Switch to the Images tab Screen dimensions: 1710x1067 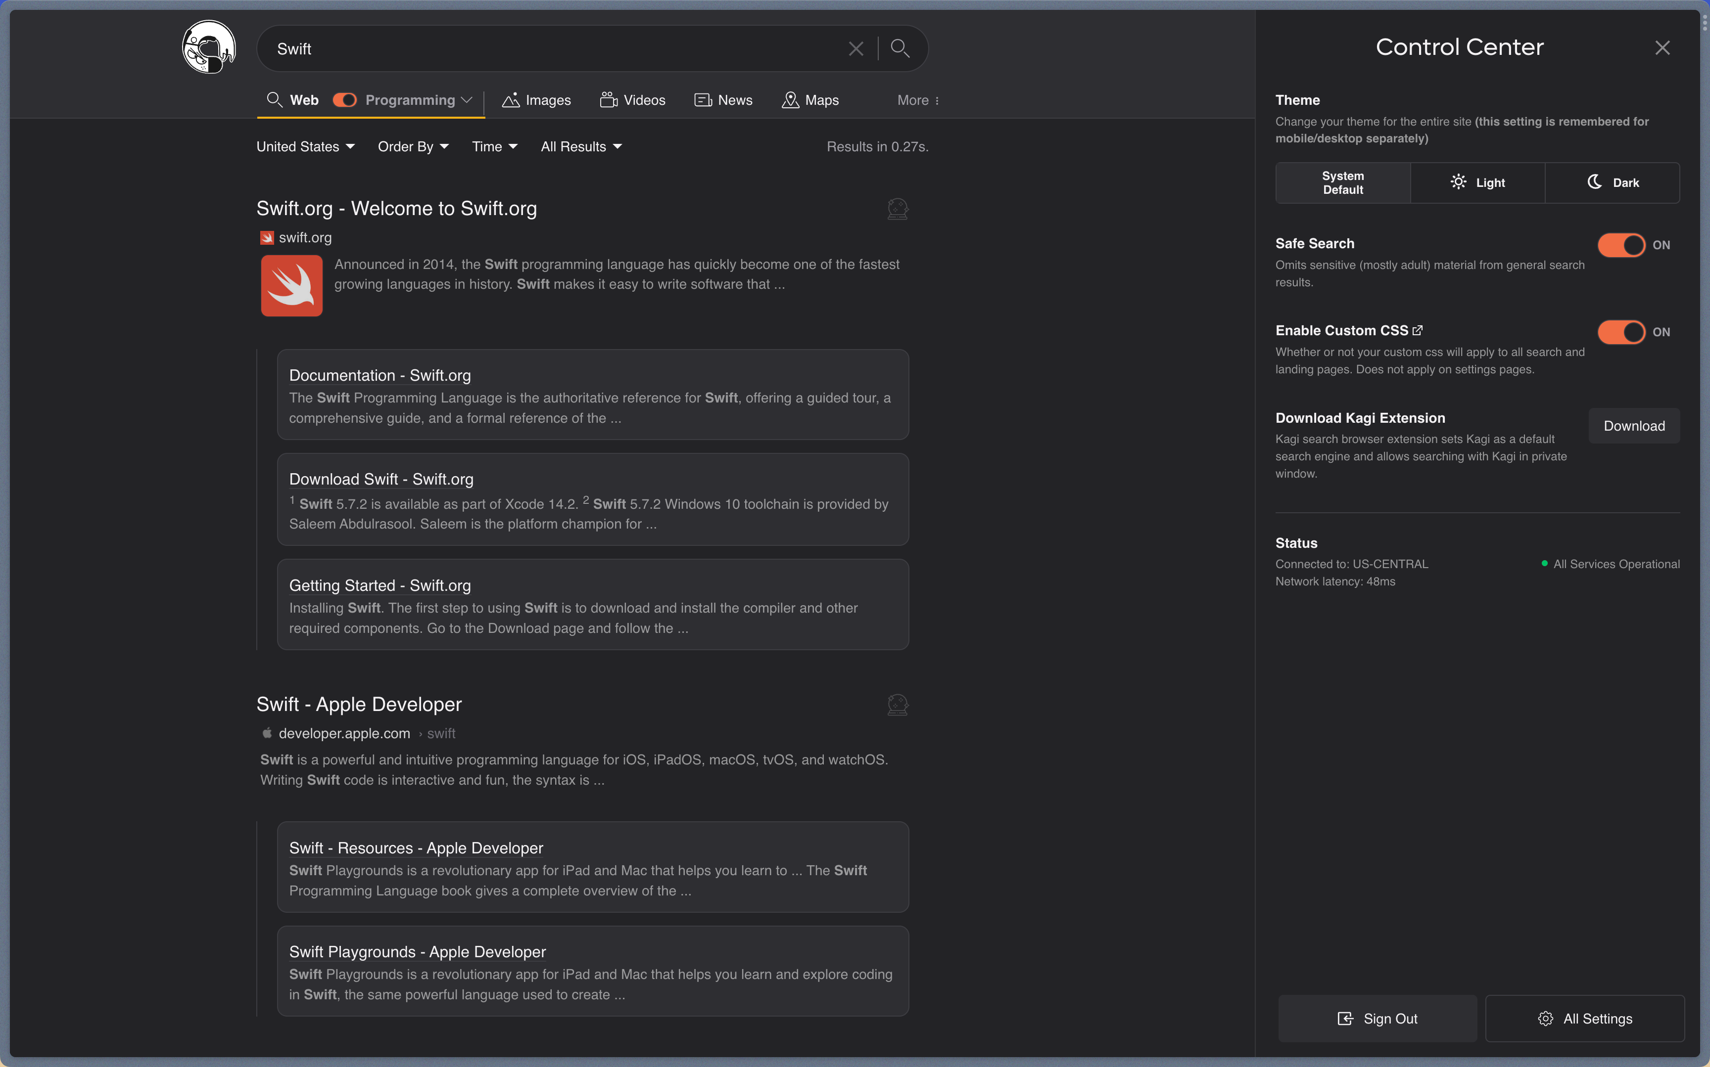(x=536, y=100)
